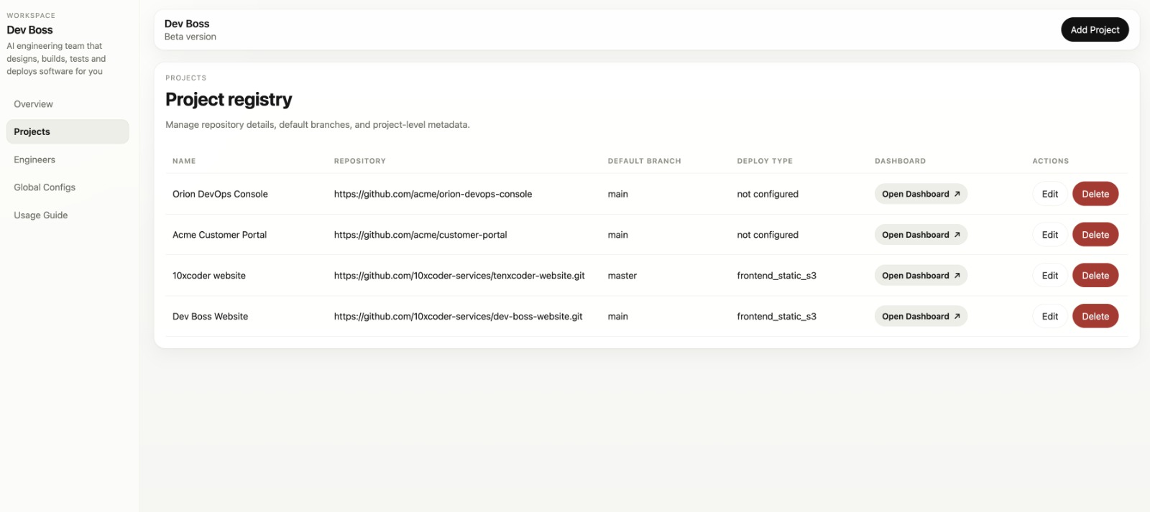Open Dashboard for Acme Customer Portal
The width and height of the screenshot is (1150, 512).
921,235
